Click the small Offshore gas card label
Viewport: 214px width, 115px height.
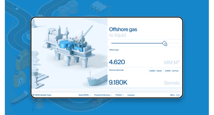click(x=114, y=50)
